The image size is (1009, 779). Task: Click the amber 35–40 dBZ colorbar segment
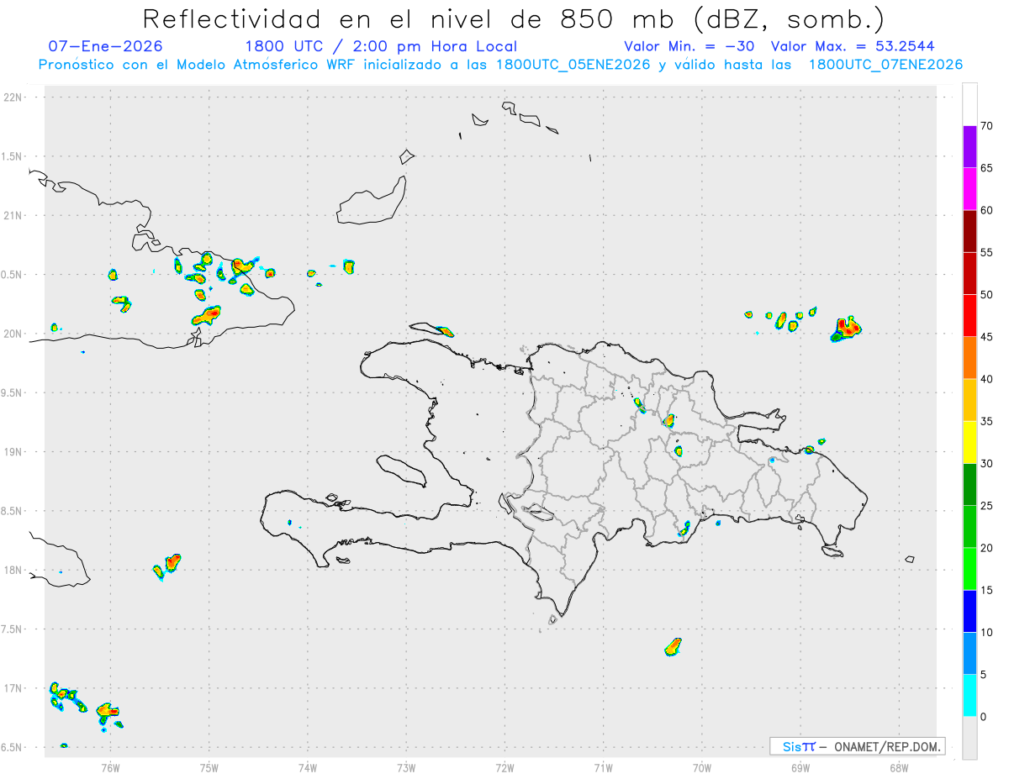(969, 399)
